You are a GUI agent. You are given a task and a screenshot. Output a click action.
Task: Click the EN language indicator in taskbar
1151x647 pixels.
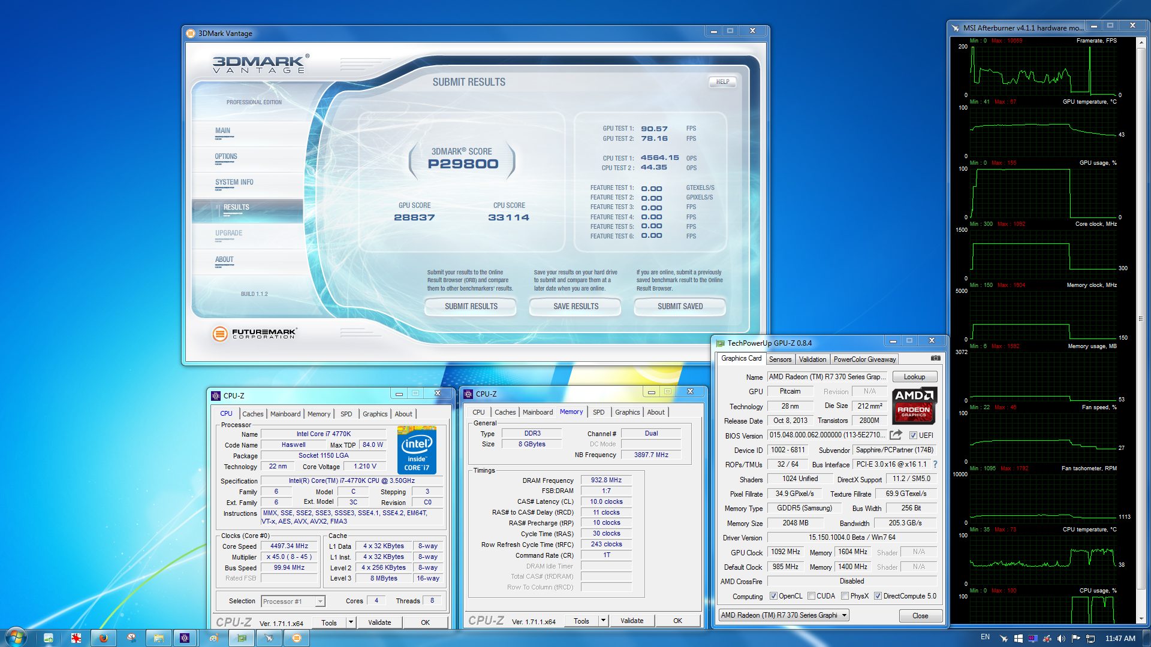point(985,637)
